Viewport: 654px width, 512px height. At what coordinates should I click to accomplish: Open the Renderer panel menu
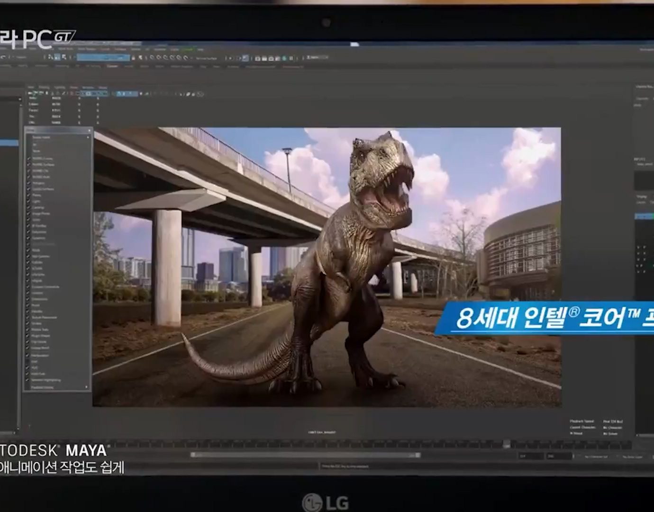pyautogui.click(x=88, y=87)
